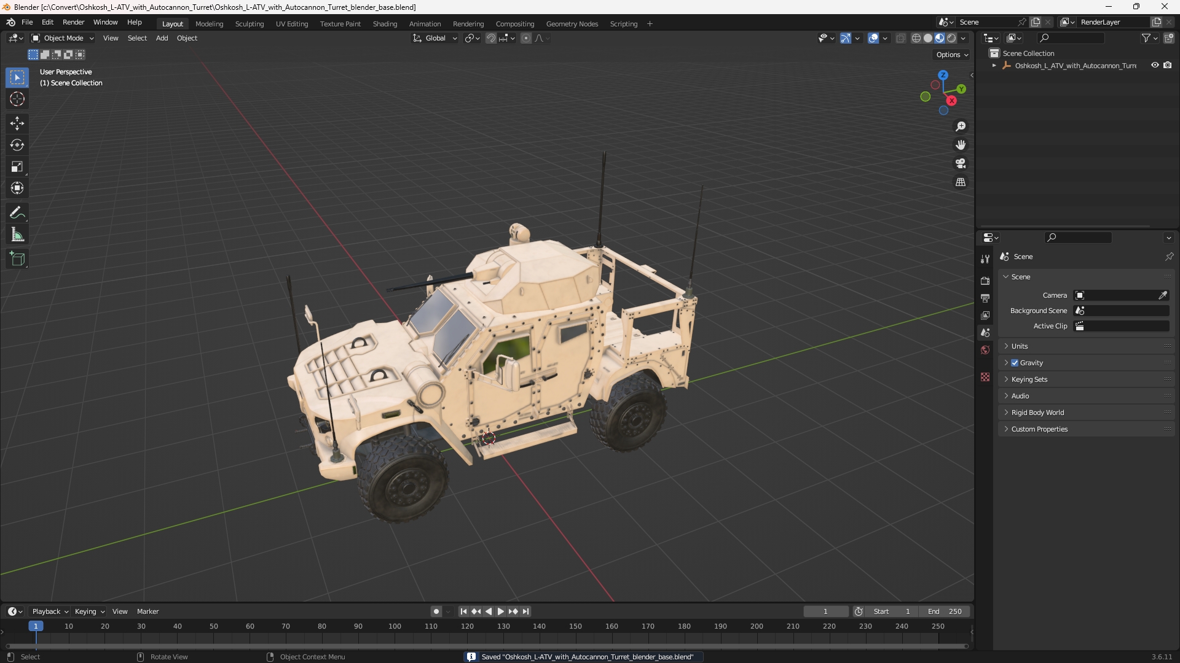
Task: Click the camera eyedropper icon
Action: coord(1163,295)
